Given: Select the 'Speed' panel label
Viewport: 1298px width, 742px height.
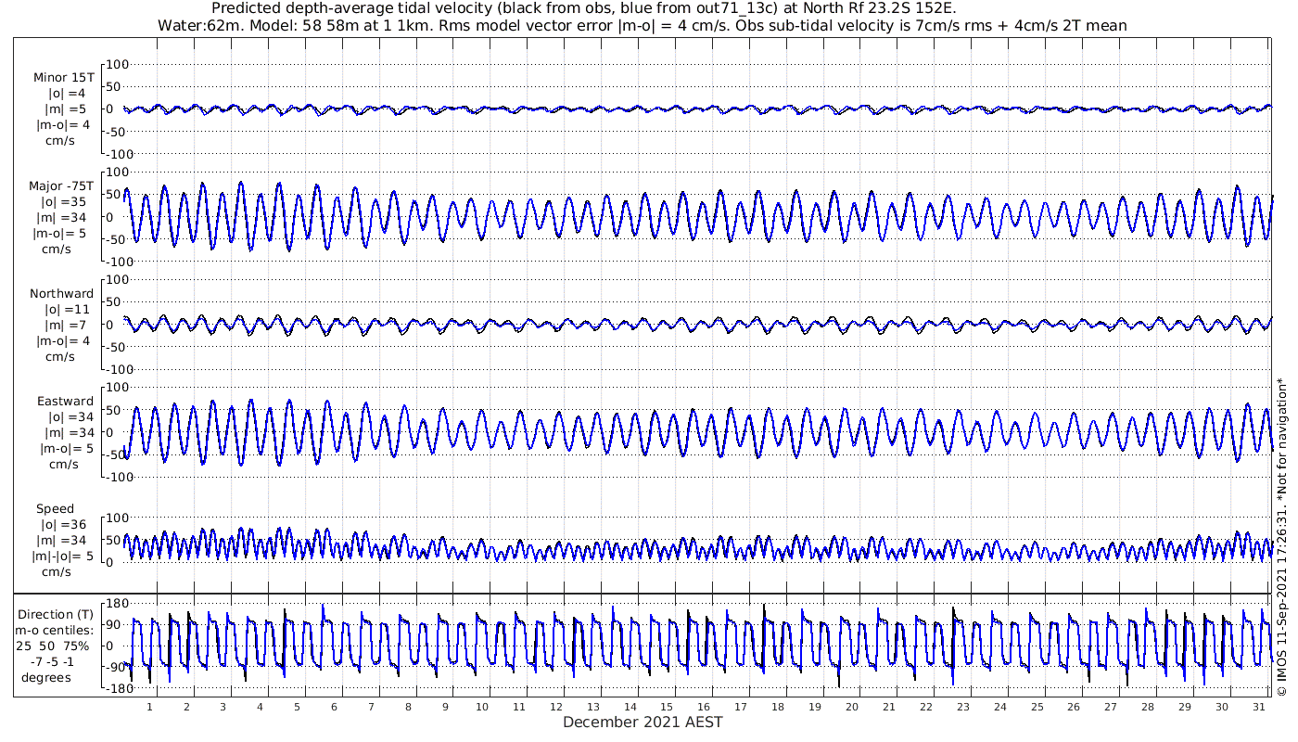Looking at the screenshot, I should [56, 508].
